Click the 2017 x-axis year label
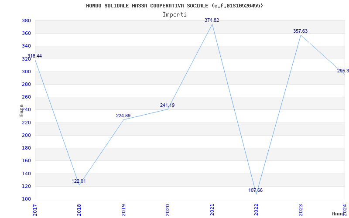The image size is (349, 218). [35, 210]
